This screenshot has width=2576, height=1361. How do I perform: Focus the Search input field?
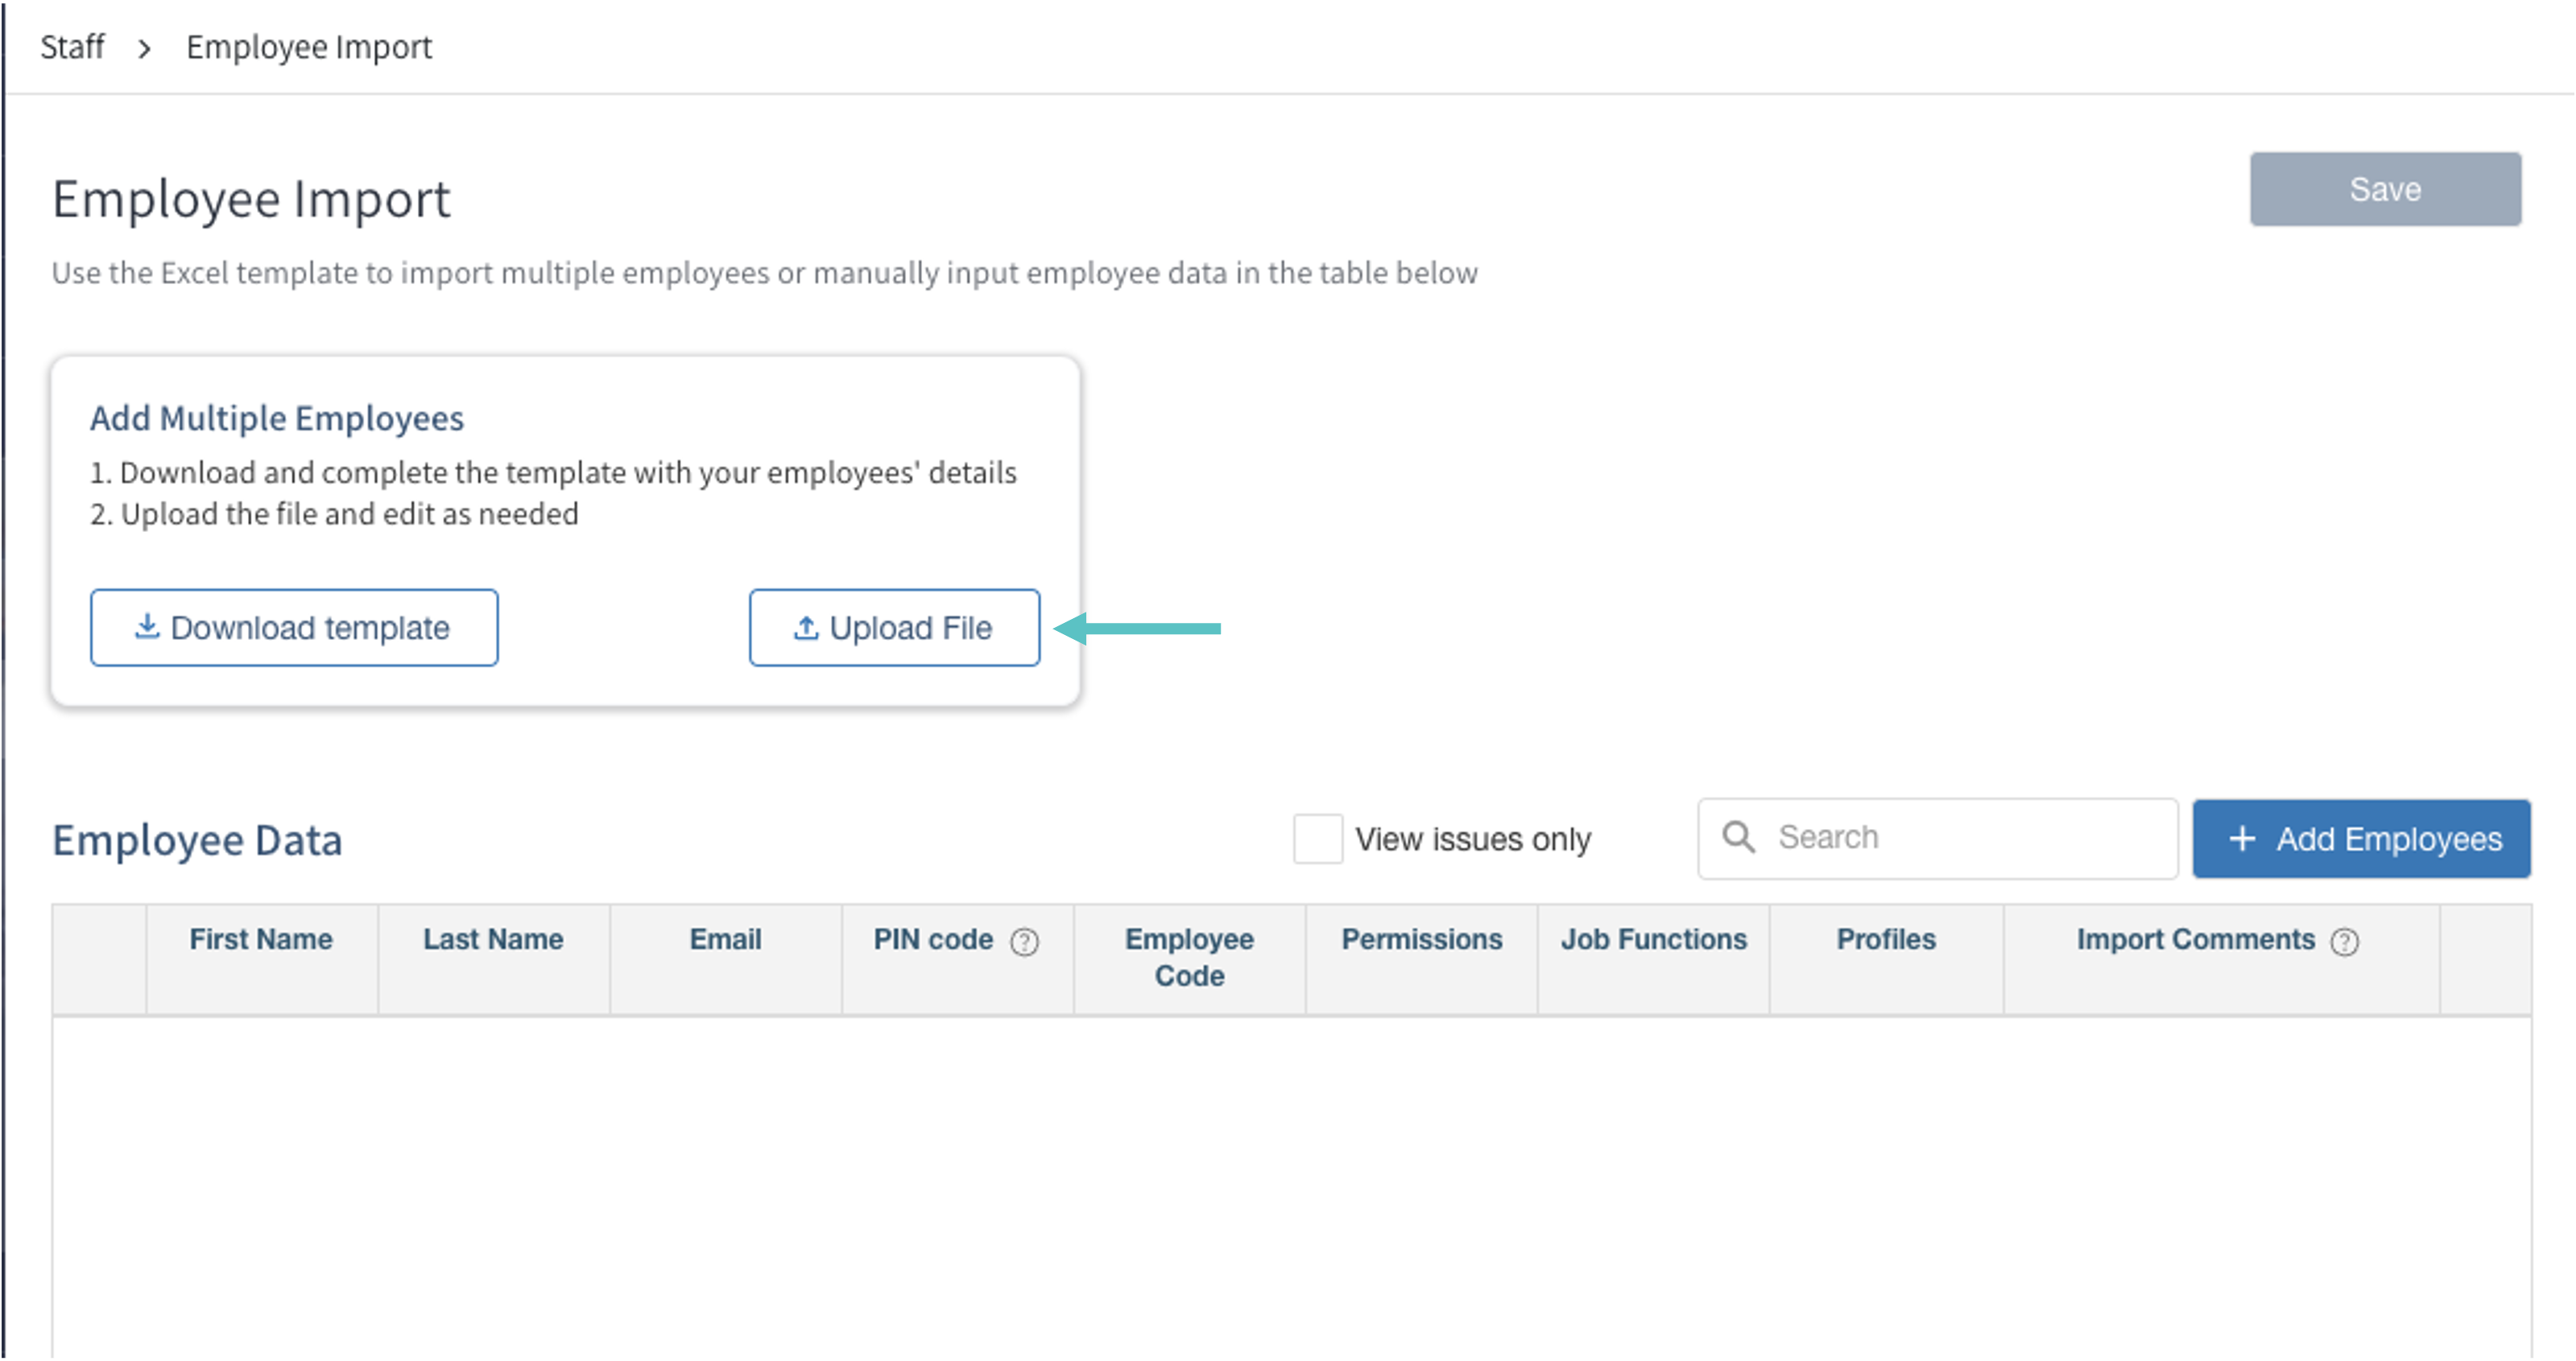click(1960, 837)
